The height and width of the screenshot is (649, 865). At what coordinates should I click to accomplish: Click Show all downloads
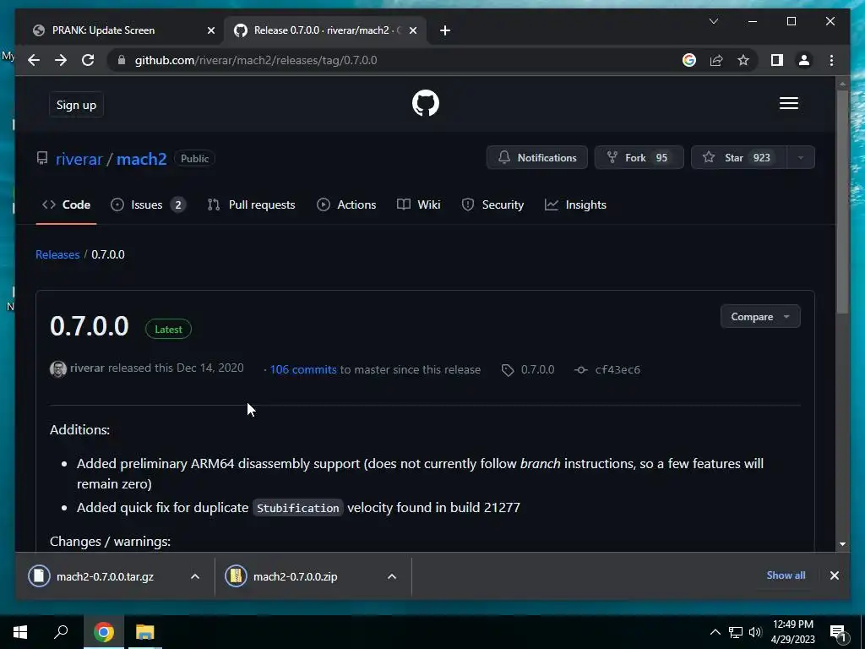tap(786, 575)
